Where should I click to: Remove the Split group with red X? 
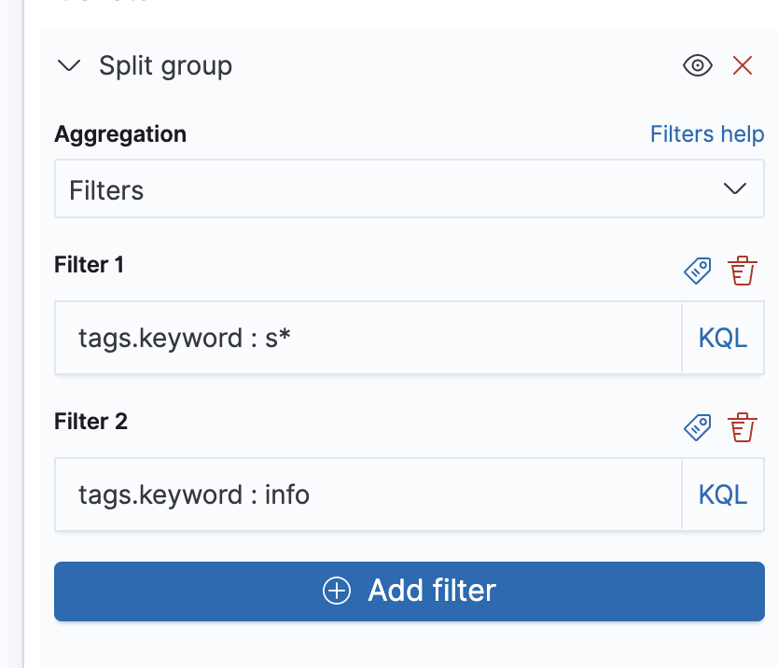click(743, 65)
